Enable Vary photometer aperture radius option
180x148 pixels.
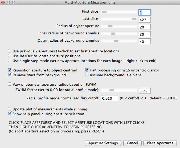(x=10, y=84)
